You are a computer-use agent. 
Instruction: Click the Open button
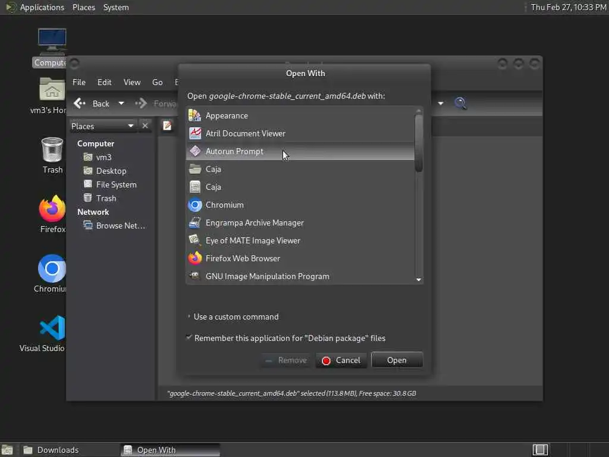click(397, 360)
